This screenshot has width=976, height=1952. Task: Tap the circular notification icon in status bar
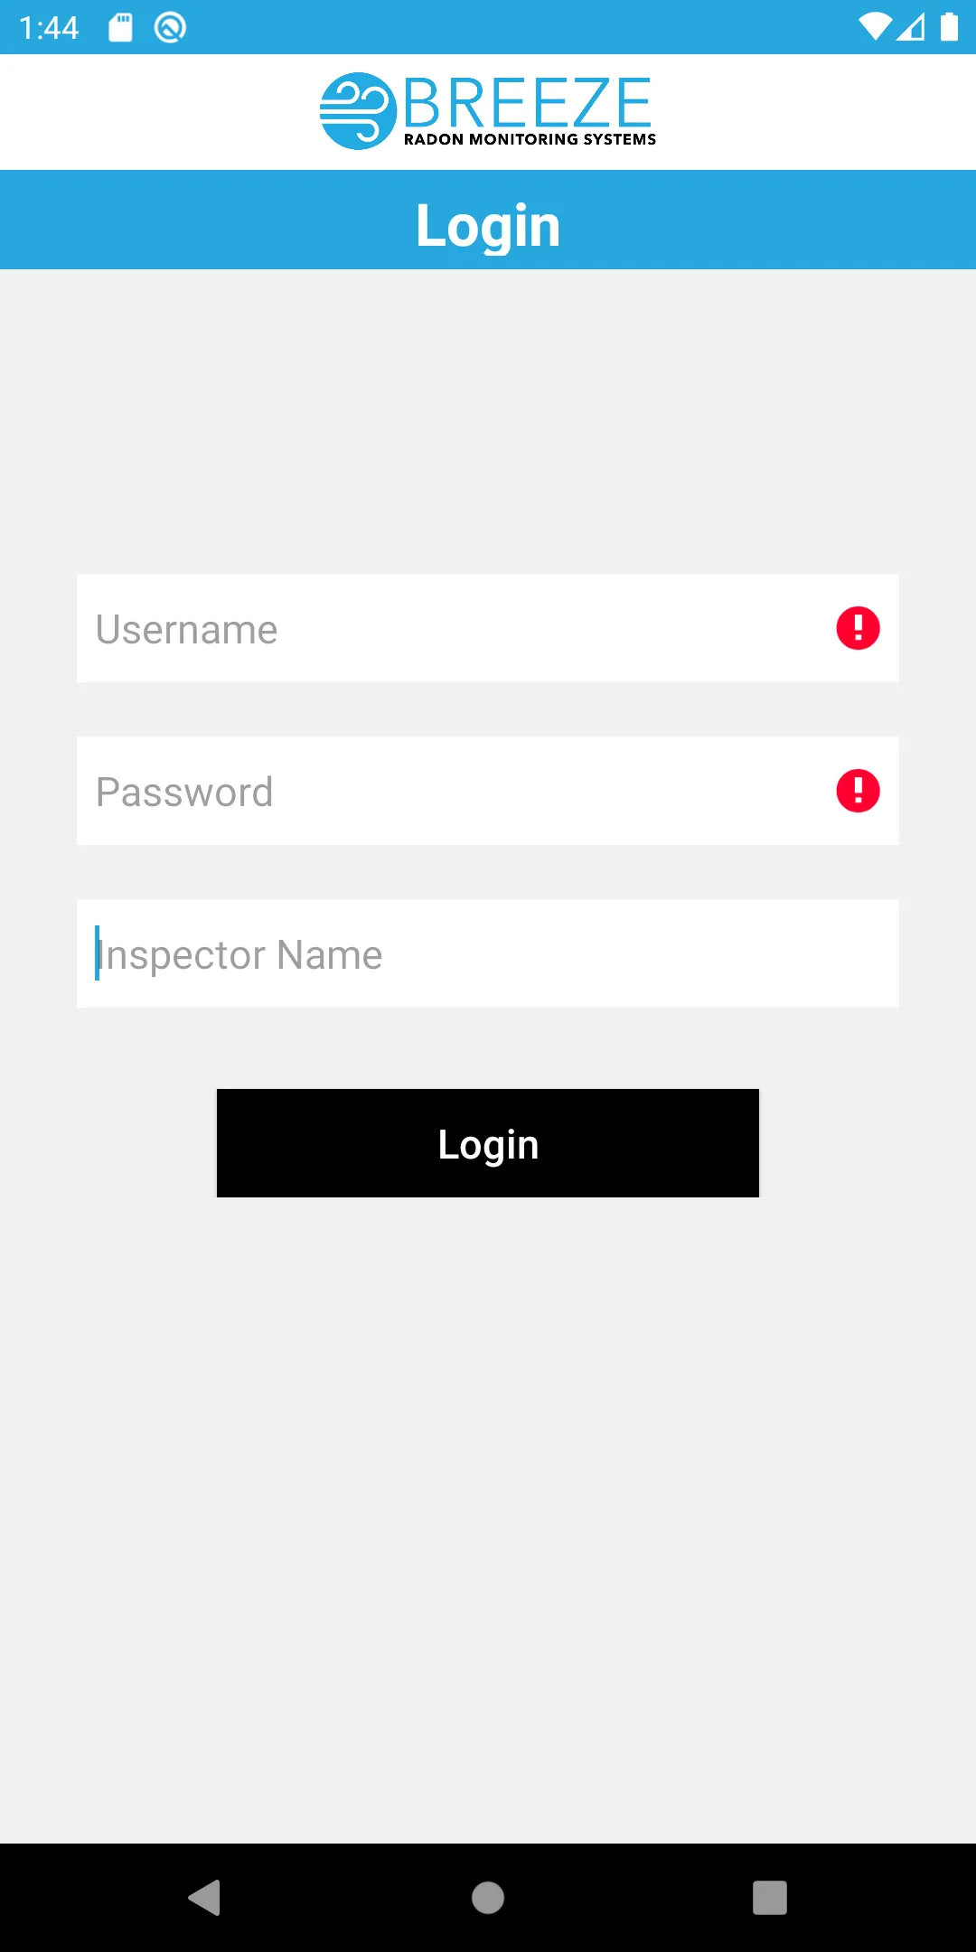[x=170, y=27]
